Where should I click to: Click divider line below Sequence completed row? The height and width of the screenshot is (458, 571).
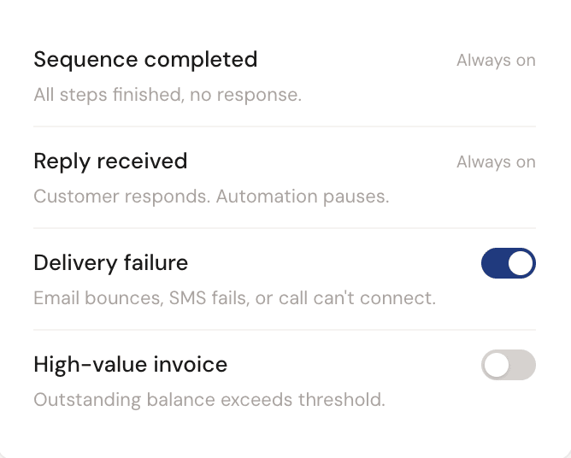tap(285, 126)
